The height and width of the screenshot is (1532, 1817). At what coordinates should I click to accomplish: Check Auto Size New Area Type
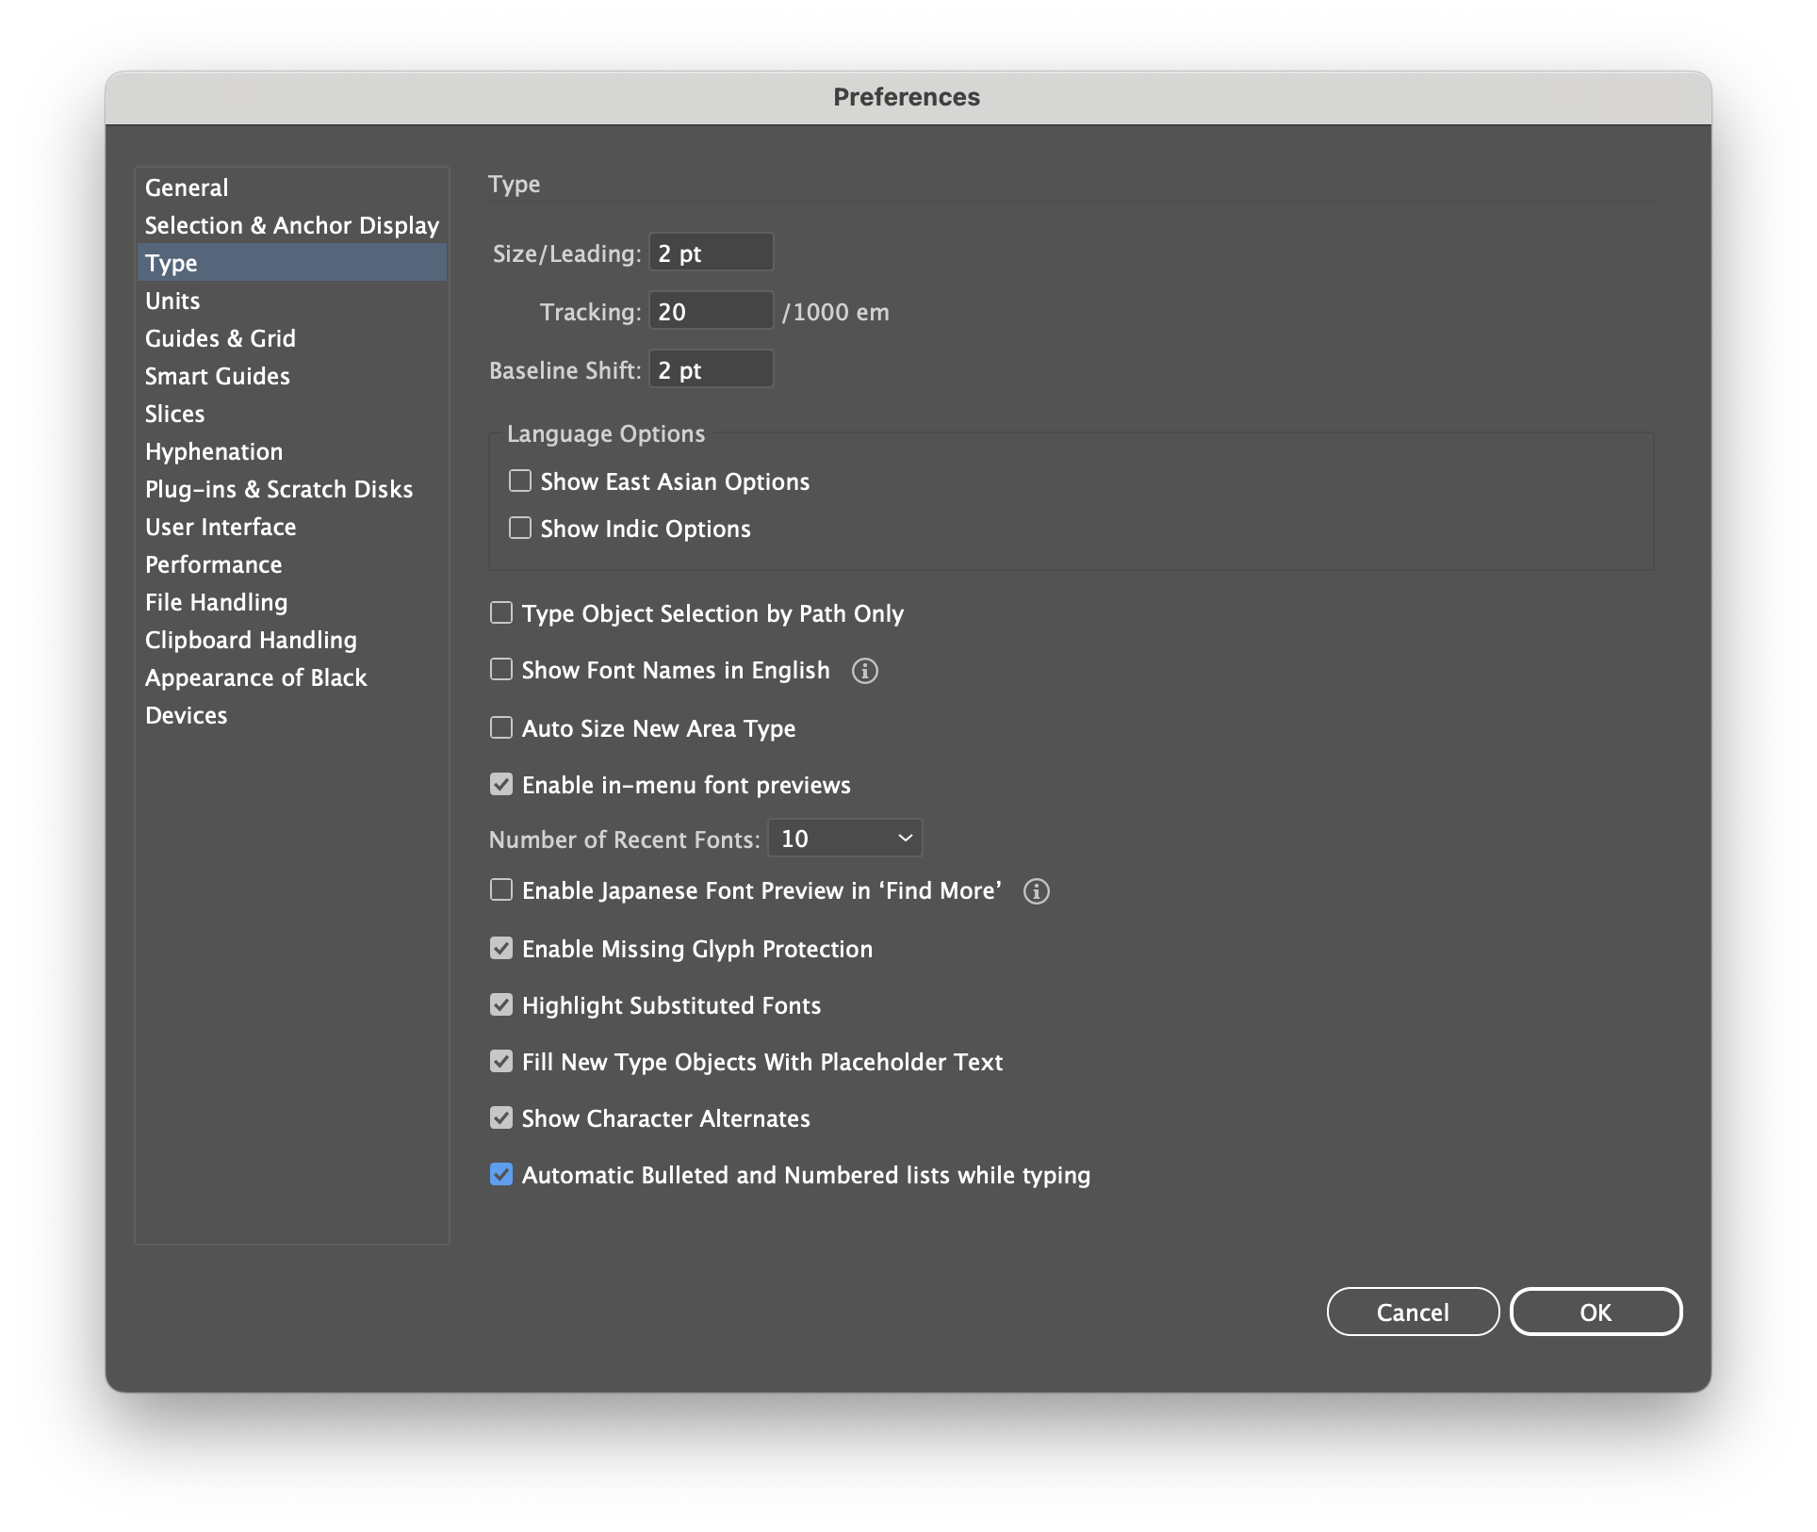[x=501, y=728]
